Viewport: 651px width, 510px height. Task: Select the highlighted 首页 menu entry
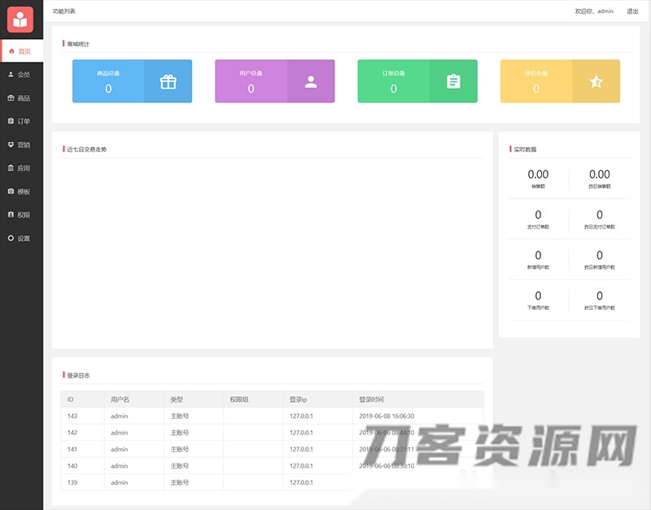click(x=26, y=50)
